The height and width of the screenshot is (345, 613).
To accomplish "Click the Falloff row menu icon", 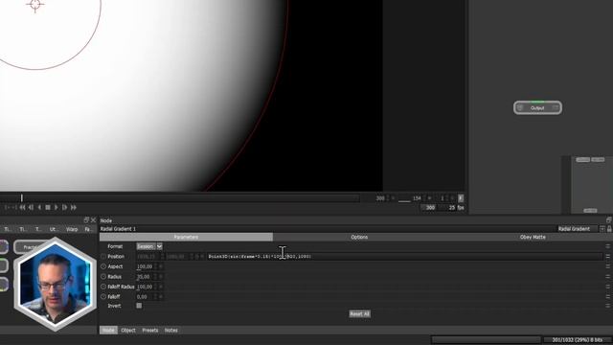I will pyautogui.click(x=607, y=296).
